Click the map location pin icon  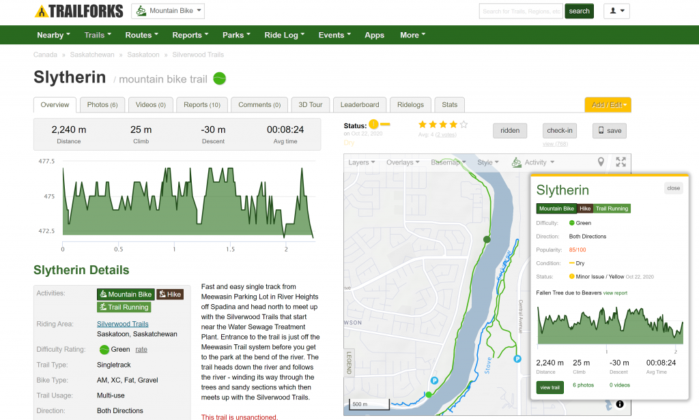click(x=601, y=162)
